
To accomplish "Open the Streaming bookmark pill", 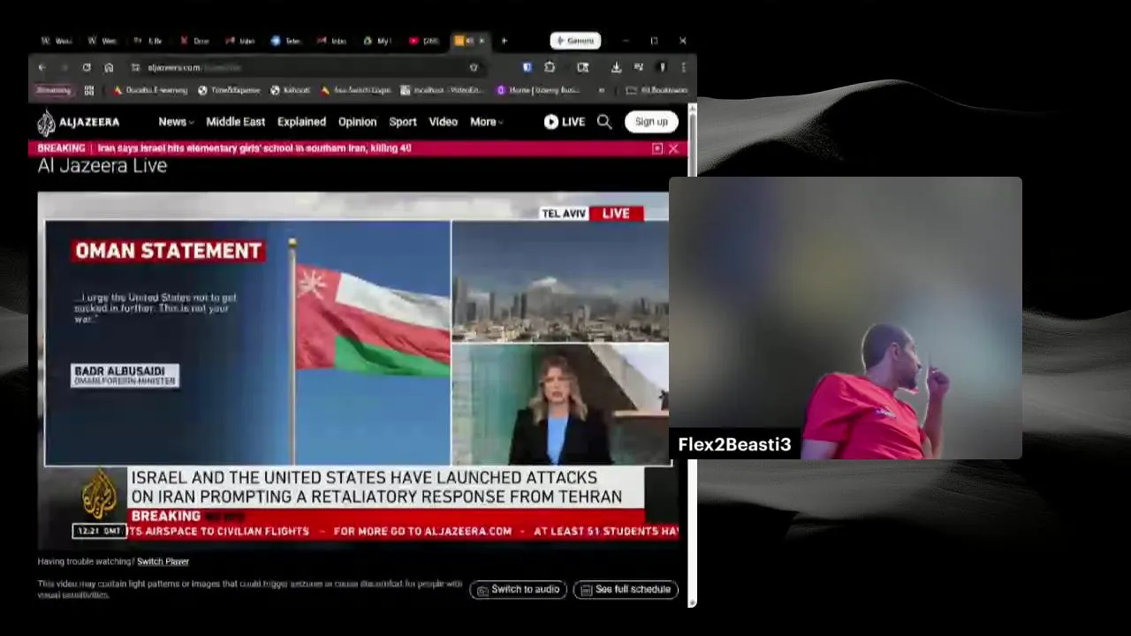I will 53,90.
